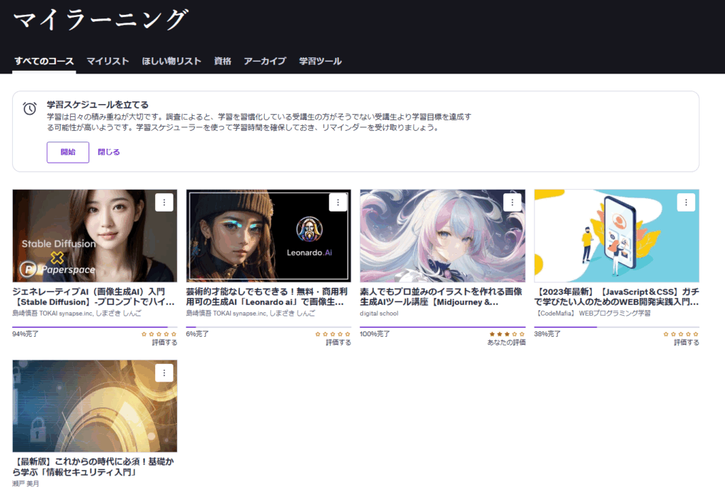
Task: Click Leonardo.Ai course thumbnail
Action: coord(268,236)
